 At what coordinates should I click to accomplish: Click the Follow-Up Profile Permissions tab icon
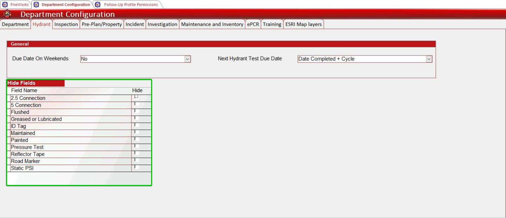tap(98, 4)
